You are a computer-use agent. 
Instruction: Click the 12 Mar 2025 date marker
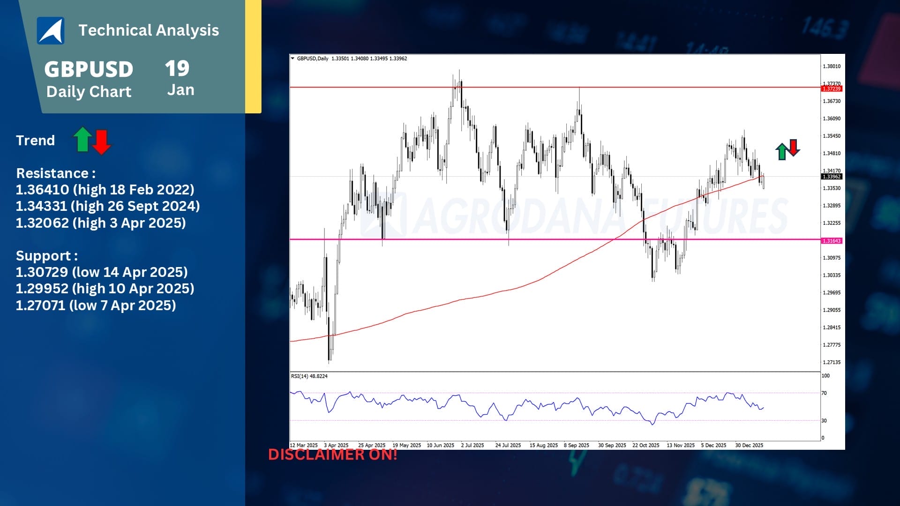click(x=304, y=446)
